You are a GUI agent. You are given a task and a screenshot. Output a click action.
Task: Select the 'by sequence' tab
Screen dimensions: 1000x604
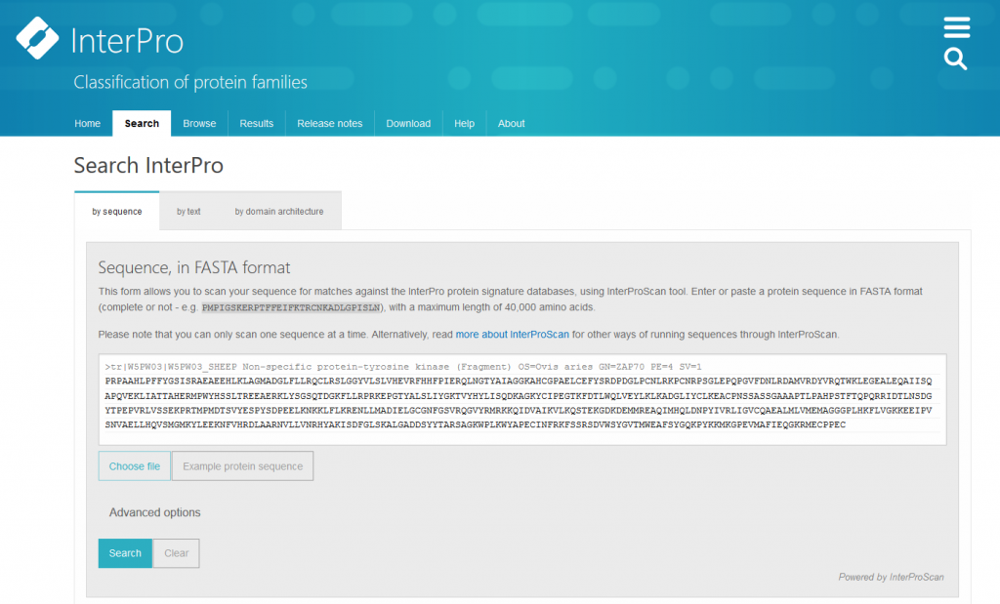click(117, 212)
